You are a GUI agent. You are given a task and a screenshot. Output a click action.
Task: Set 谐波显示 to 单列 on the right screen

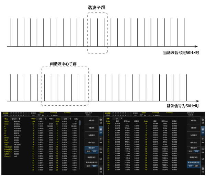coord(191,151)
